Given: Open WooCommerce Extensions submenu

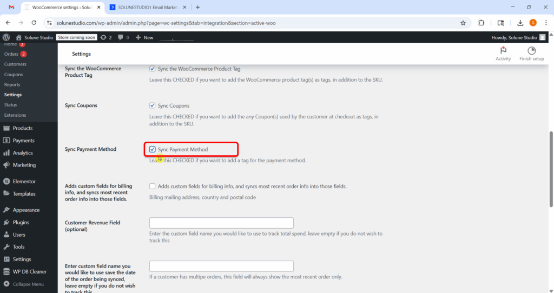Looking at the screenshot, I should coord(15,115).
